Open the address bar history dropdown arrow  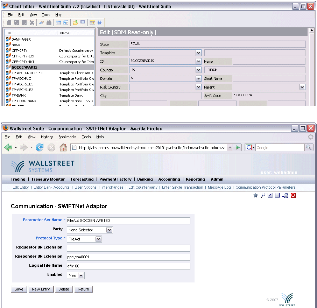tap(230, 147)
